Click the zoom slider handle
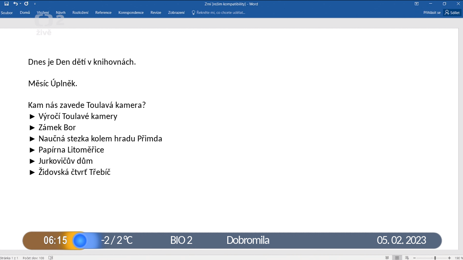This screenshot has height=260, width=463. pos(435,258)
